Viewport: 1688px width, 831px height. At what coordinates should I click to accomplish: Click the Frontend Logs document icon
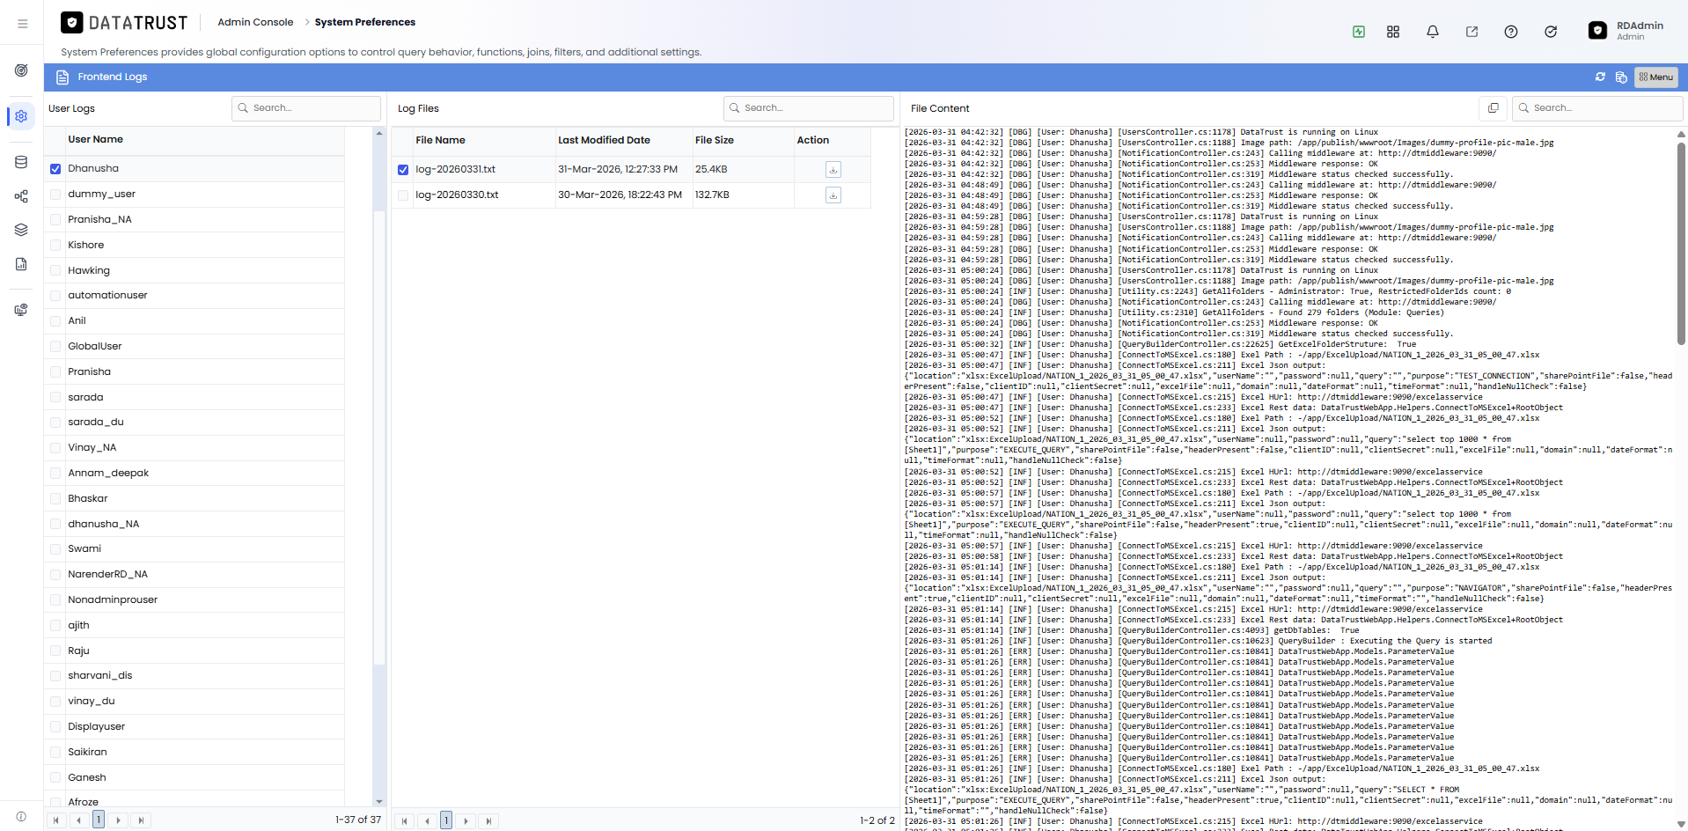62,77
